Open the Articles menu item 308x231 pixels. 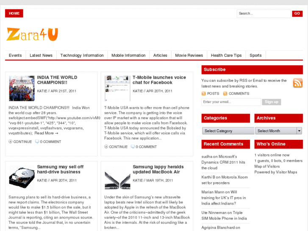pos(160,56)
